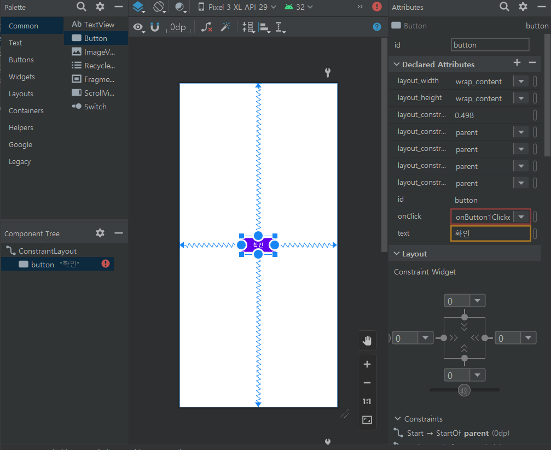The image size is (551, 450).
Task: Show error on button tree row
Action: 106,264
